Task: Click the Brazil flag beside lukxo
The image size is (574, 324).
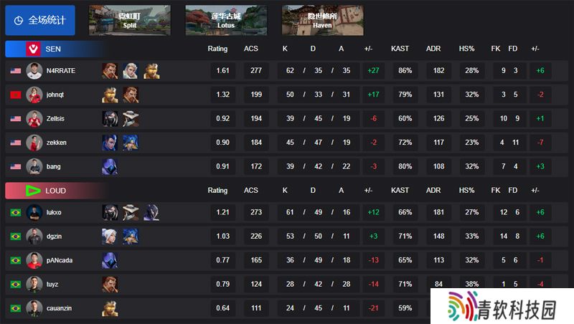Action: [15, 212]
